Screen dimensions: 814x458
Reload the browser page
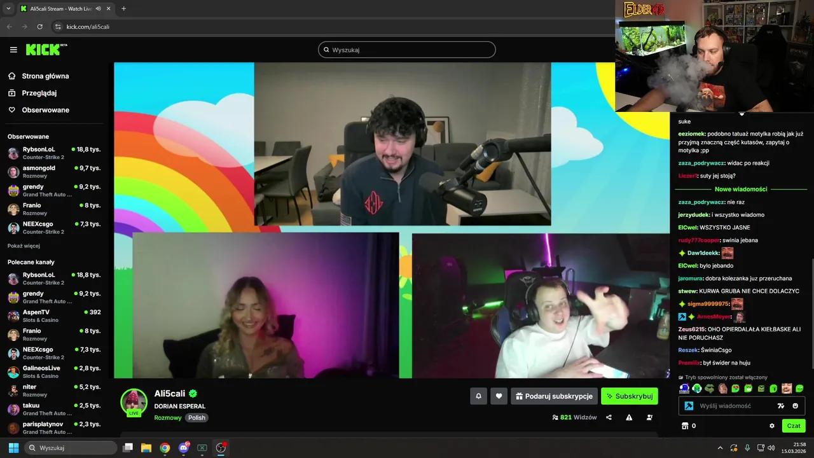click(40, 27)
